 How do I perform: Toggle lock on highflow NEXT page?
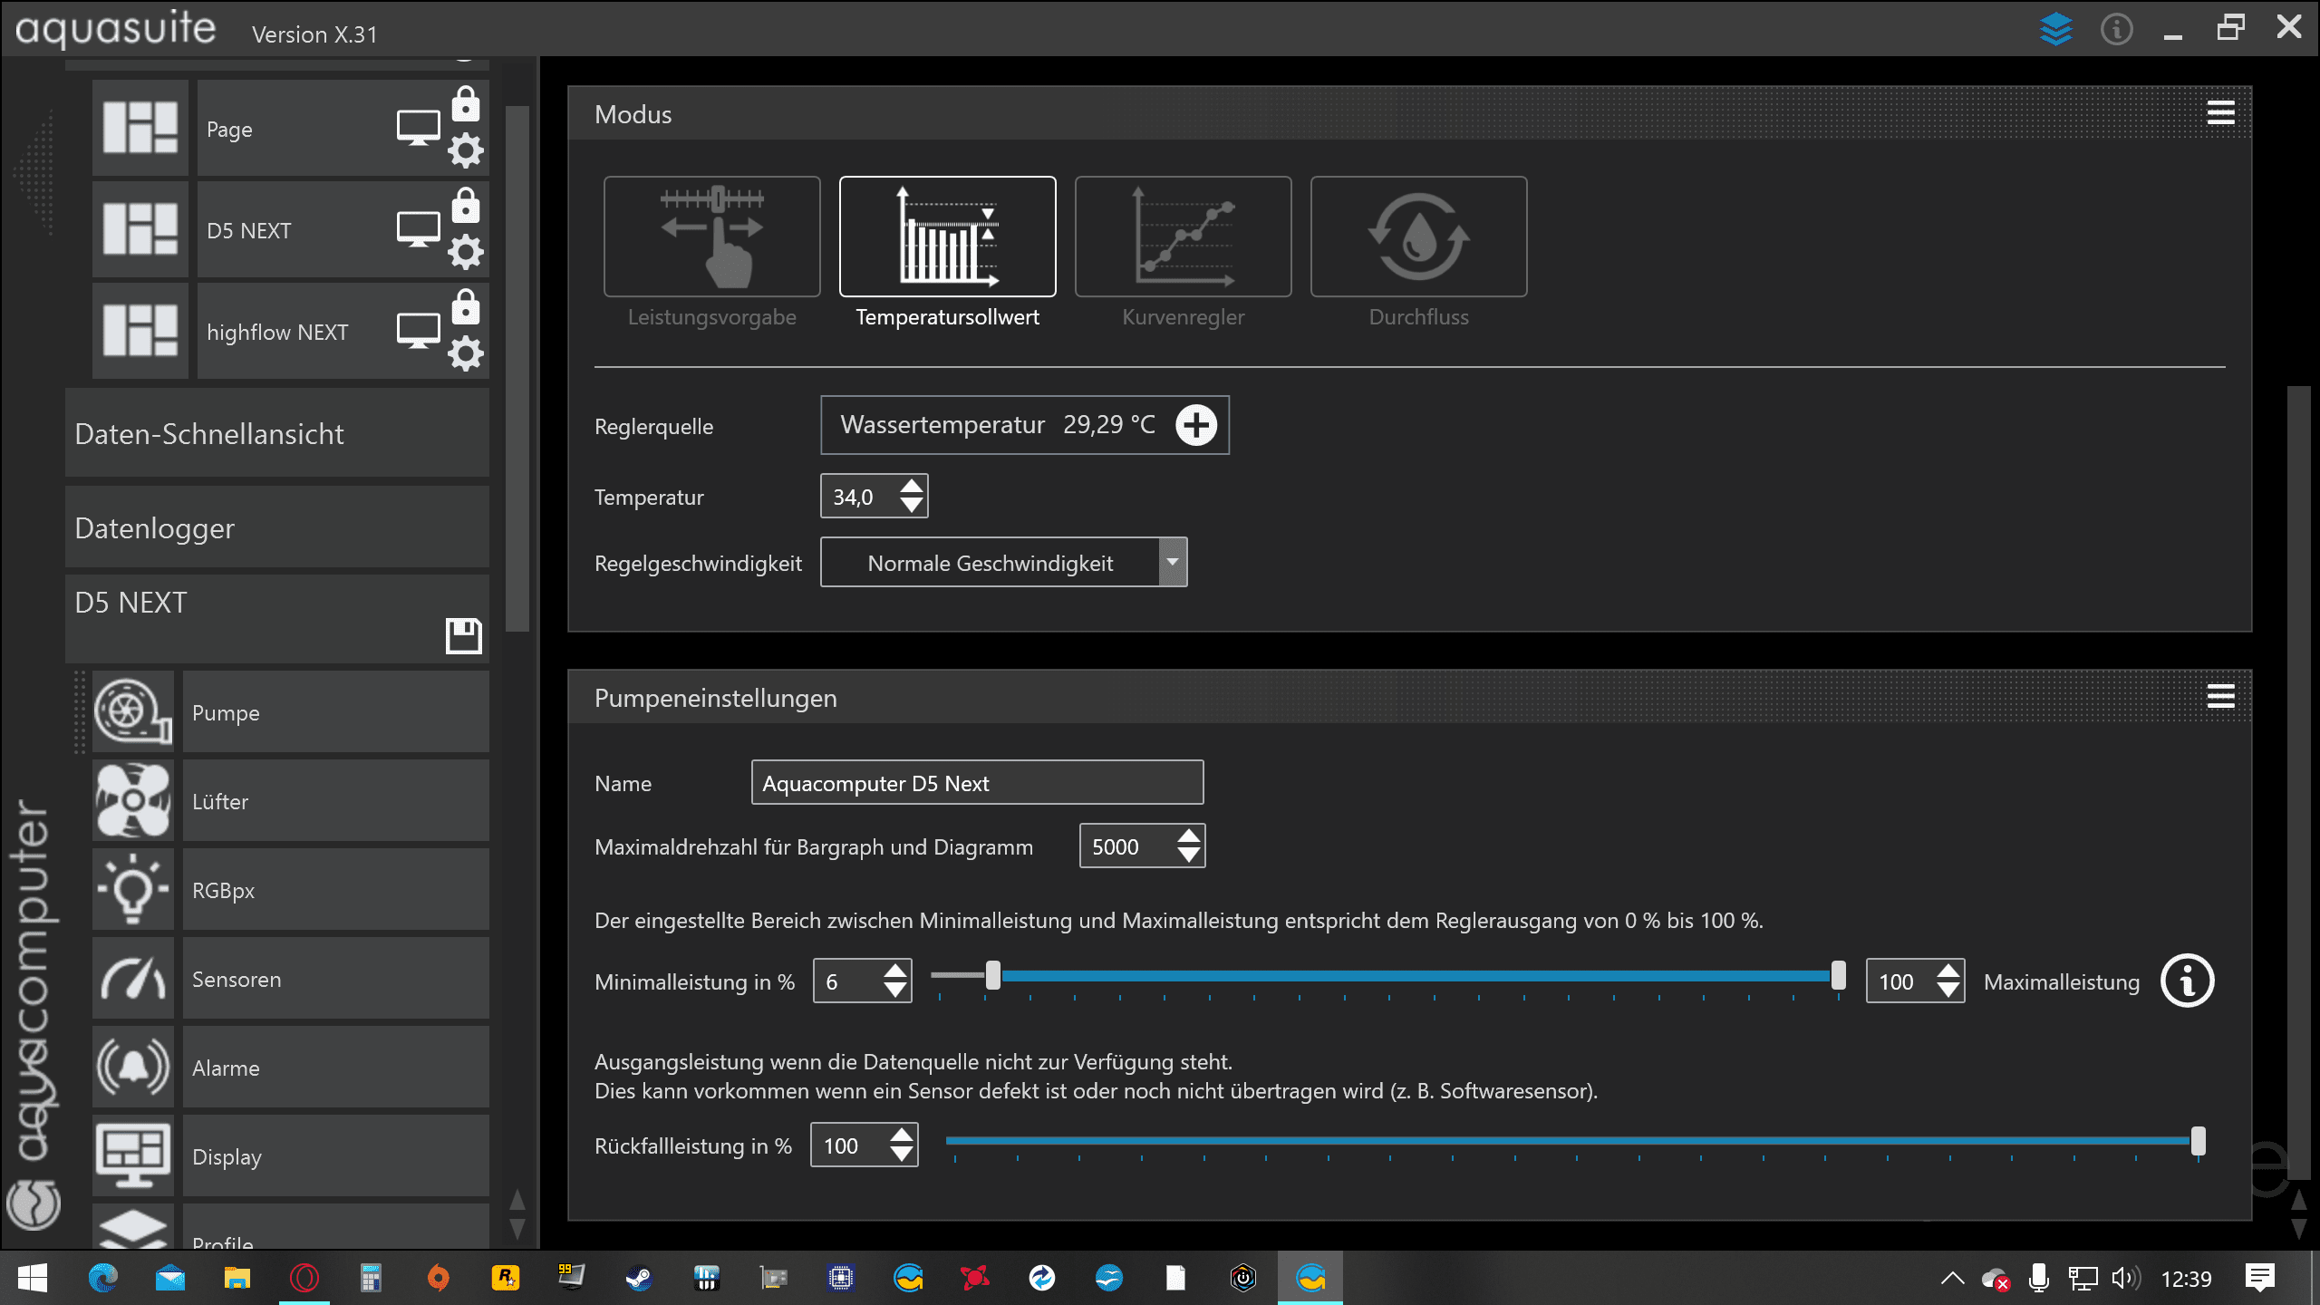(466, 306)
